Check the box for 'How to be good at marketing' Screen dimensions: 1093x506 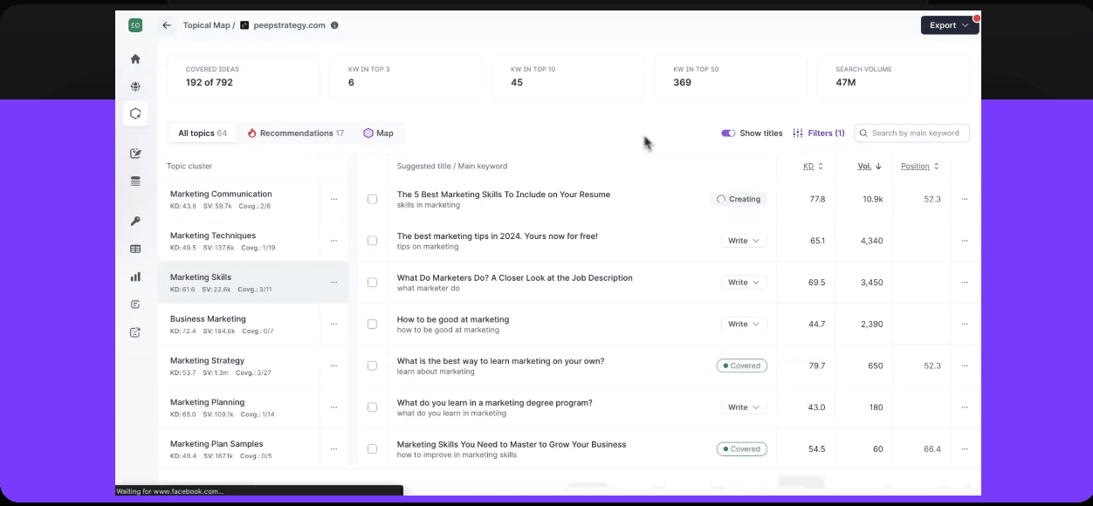[372, 325]
